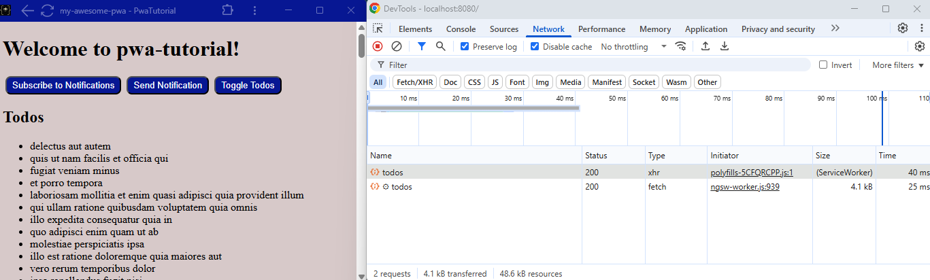Click the blue timeline marker line
This screenshot has width=930, height=280.
pyautogui.click(x=882, y=118)
